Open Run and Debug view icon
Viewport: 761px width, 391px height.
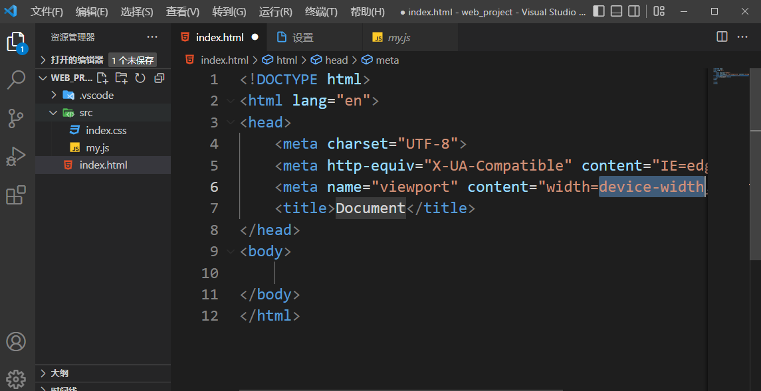(16, 157)
